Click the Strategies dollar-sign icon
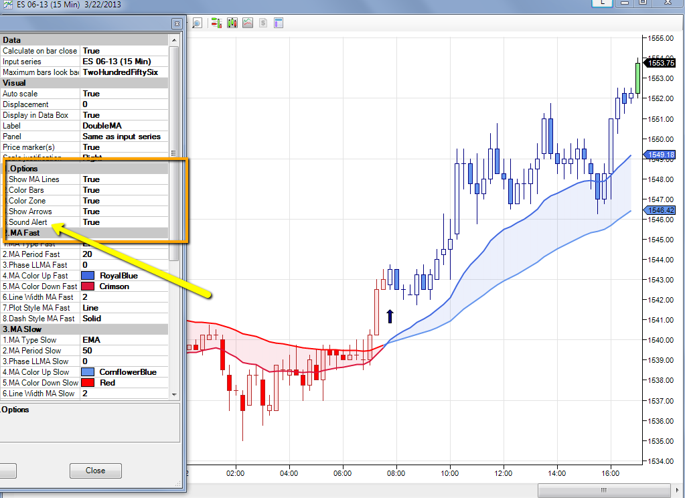Image resolution: width=685 pixels, height=498 pixels. (263, 23)
